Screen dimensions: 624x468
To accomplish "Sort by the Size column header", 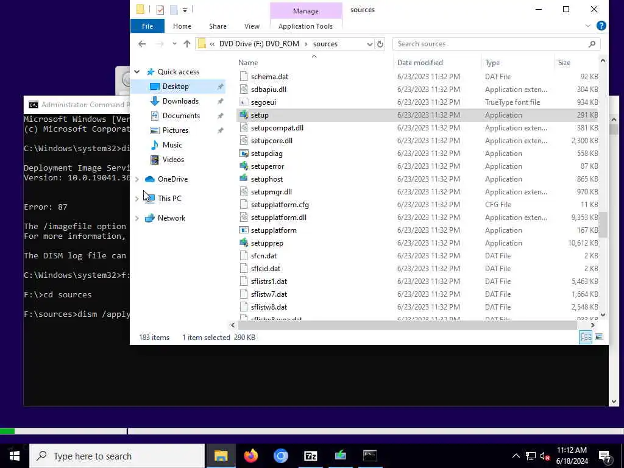I will 564,63.
